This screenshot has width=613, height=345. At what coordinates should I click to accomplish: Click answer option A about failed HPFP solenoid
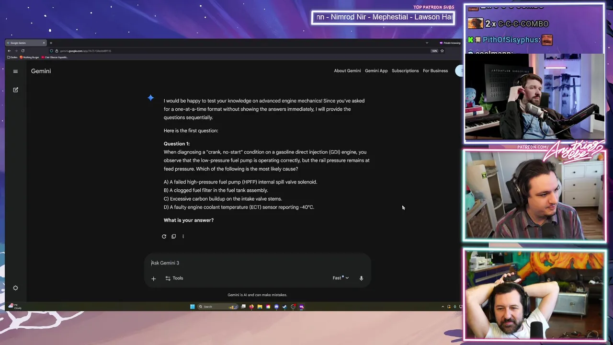(x=240, y=182)
